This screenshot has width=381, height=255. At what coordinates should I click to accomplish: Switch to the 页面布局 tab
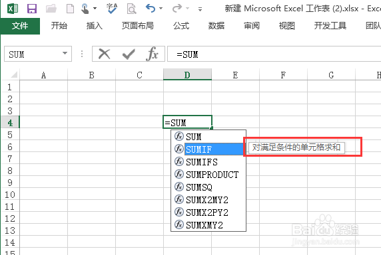[137, 26]
